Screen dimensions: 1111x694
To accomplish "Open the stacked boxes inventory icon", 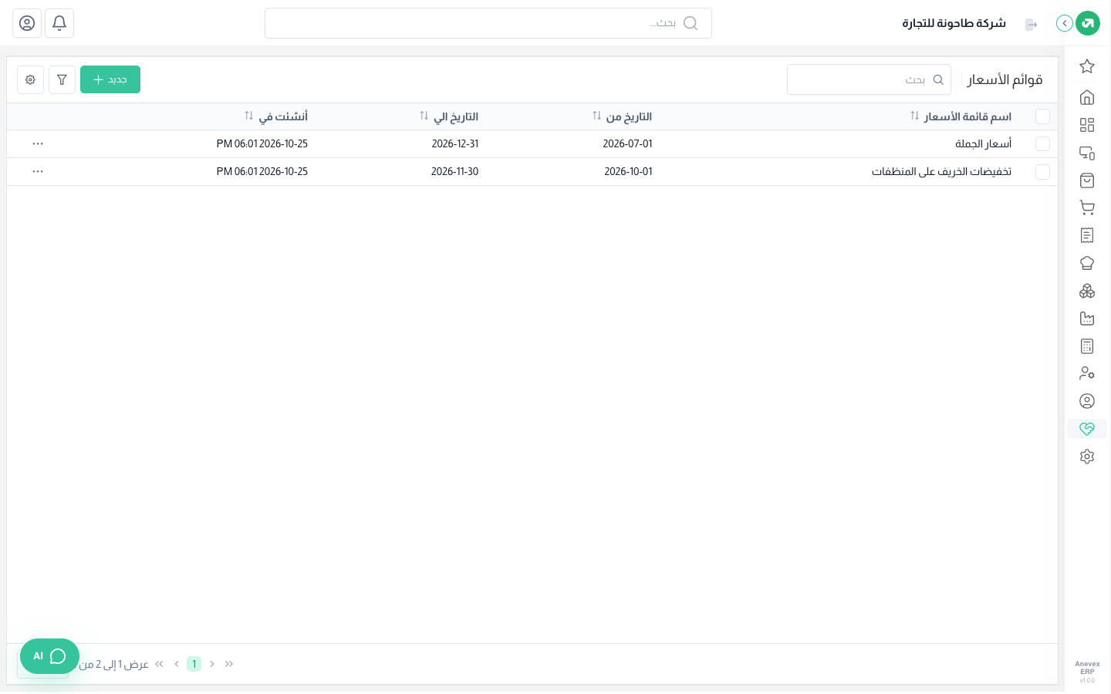I will pyautogui.click(x=1087, y=291).
